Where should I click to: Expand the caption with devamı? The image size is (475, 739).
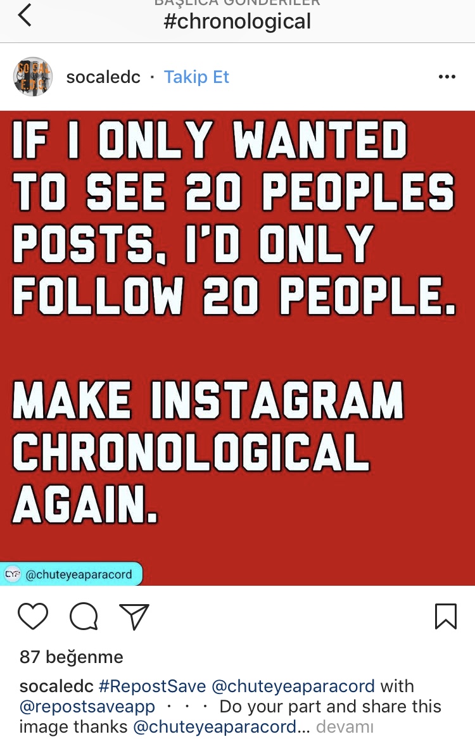pos(345,727)
